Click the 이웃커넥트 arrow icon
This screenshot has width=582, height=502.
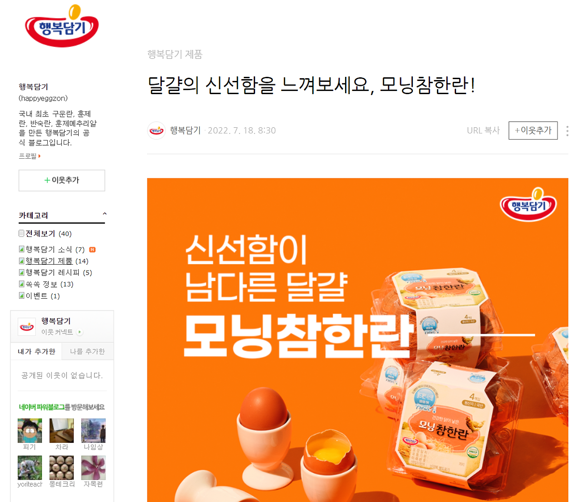point(80,332)
